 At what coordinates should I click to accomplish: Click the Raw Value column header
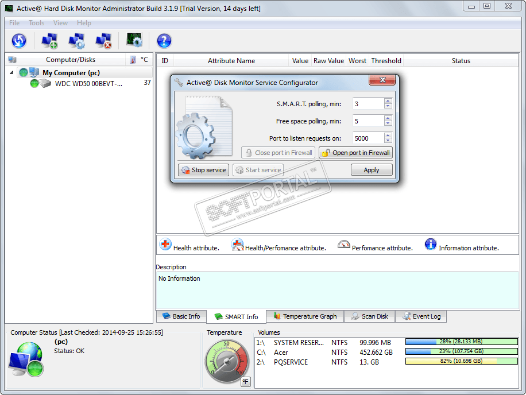(328, 61)
